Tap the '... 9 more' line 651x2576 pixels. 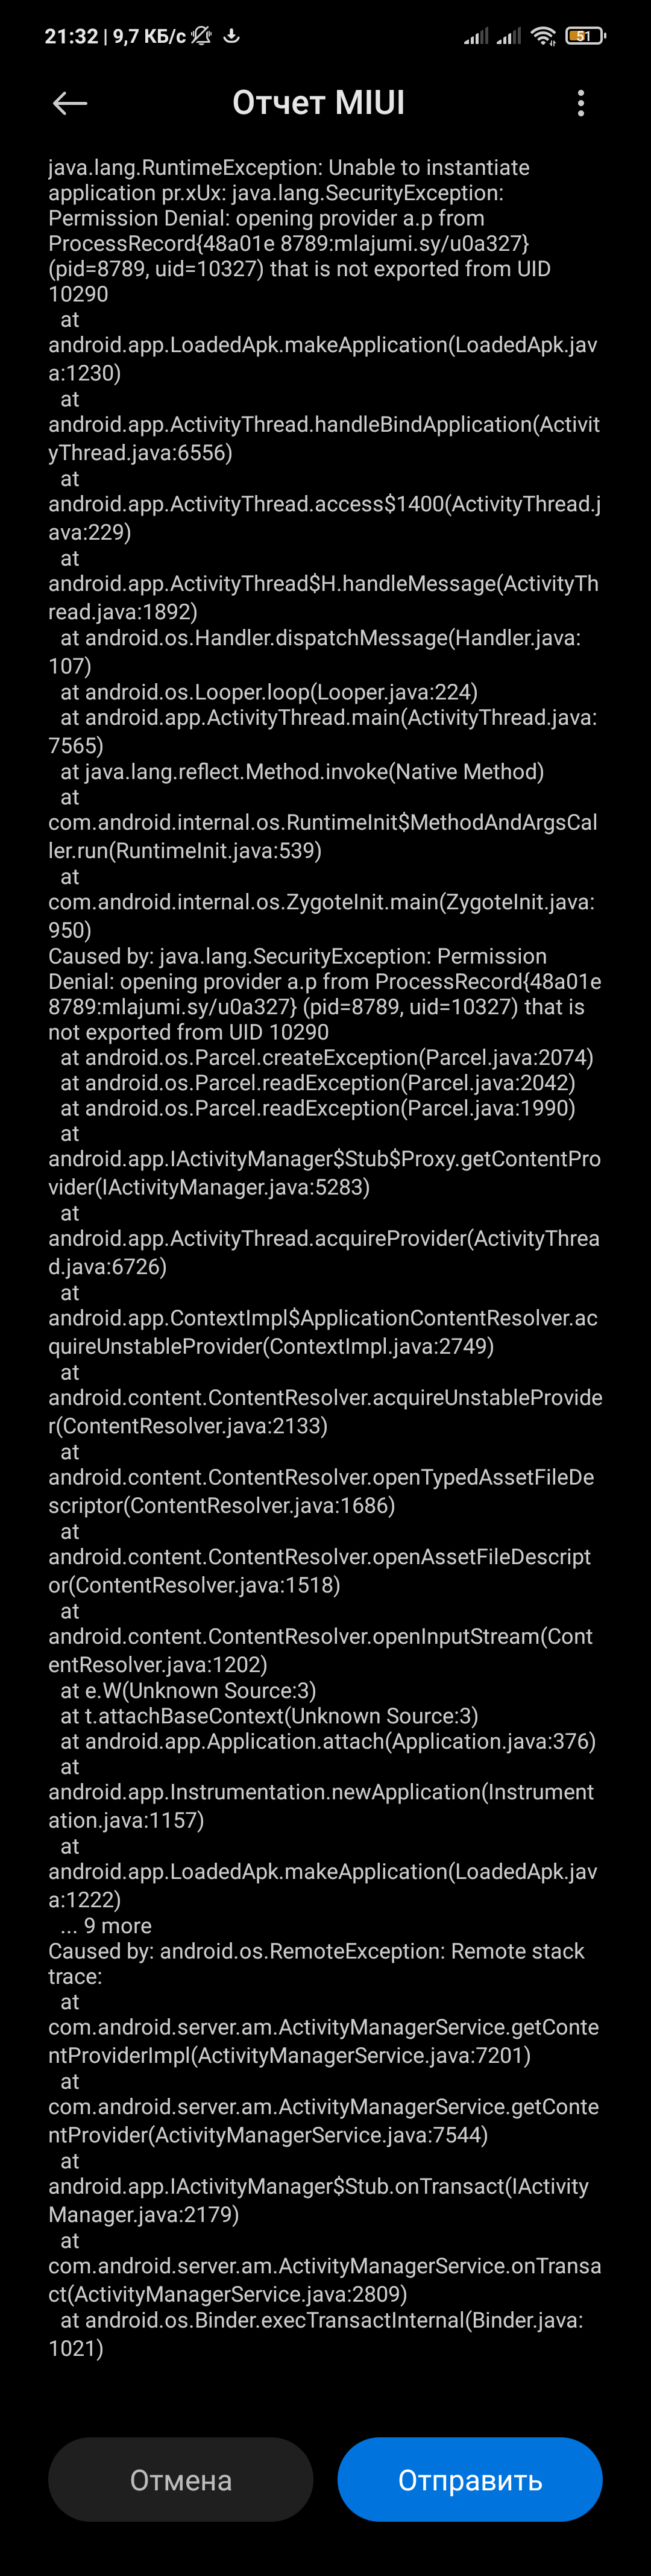[106, 1925]
